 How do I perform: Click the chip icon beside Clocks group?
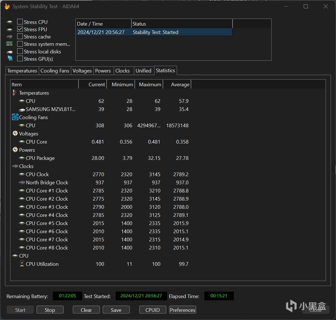(15, 166)
